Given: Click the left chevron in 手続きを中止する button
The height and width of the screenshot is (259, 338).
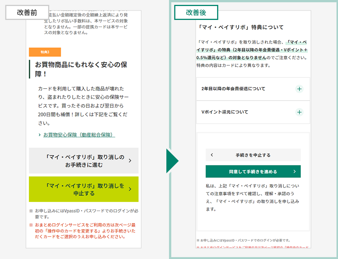Looking at the screenshot, I should [212, 155].
